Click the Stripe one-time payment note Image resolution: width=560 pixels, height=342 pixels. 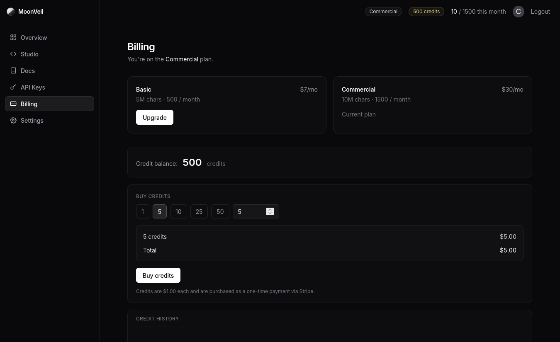[x=225, y=291]
